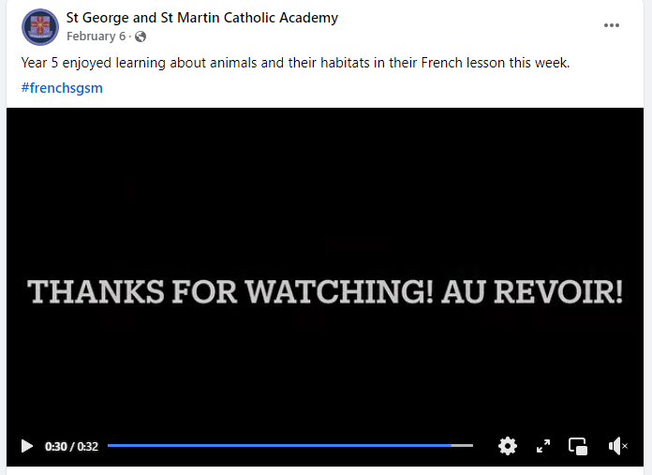Open the school's profile avatar
The image size is (652, 475).
point(40,27)
